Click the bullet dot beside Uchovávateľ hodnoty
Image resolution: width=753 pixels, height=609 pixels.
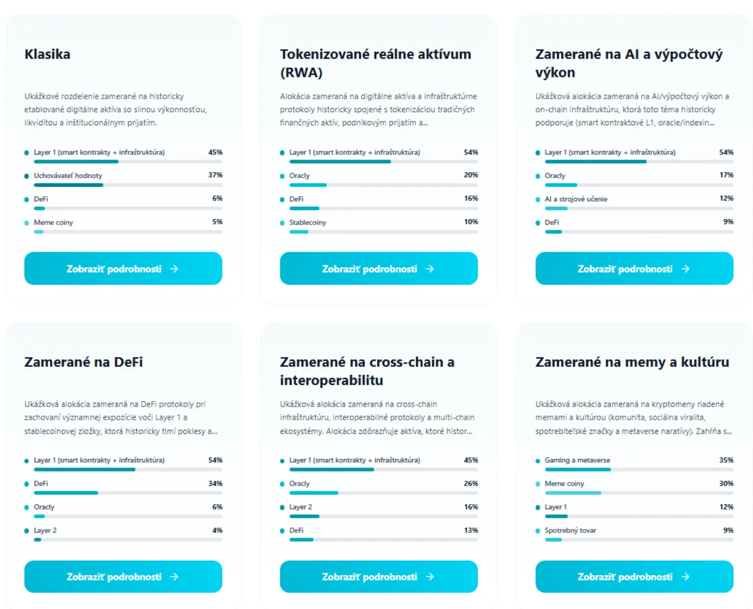coord(27,176)
